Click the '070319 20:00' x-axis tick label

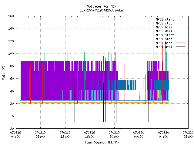[x=114, y=135]
